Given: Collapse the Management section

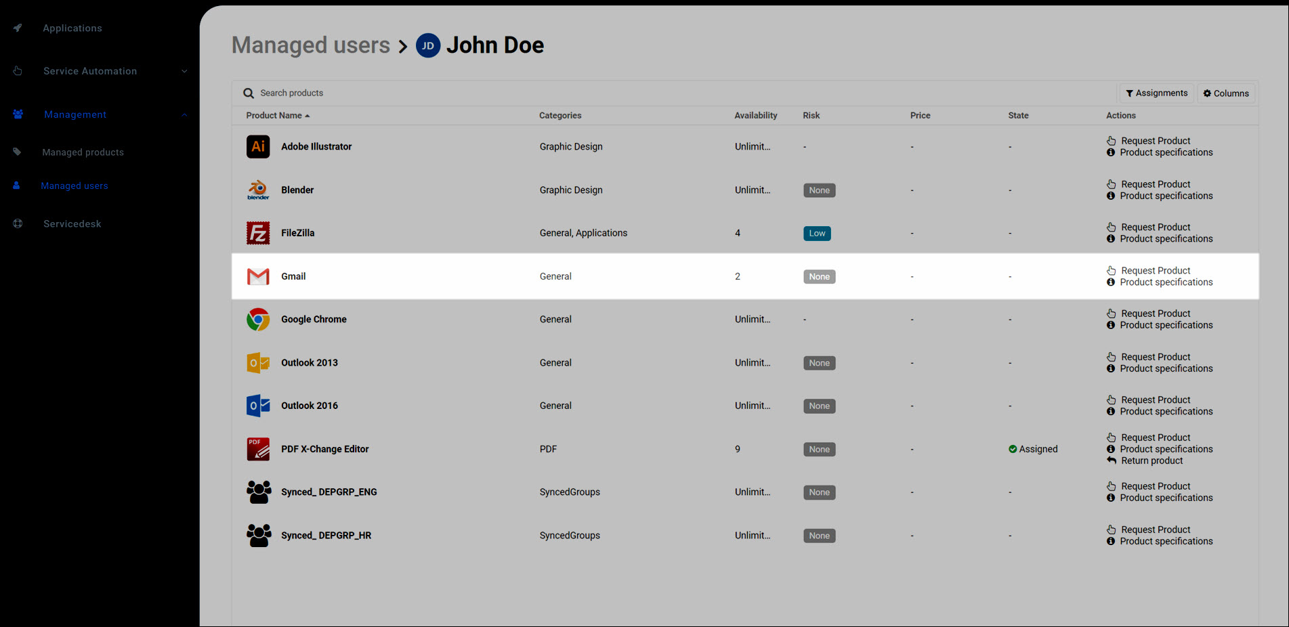Looking at the screenshot, I should (x=184, y=114).
